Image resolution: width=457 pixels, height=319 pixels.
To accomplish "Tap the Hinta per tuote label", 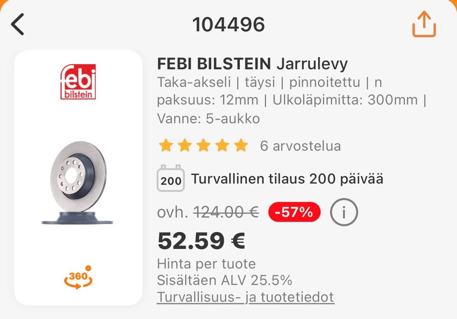I will click(x=206, y=264).
